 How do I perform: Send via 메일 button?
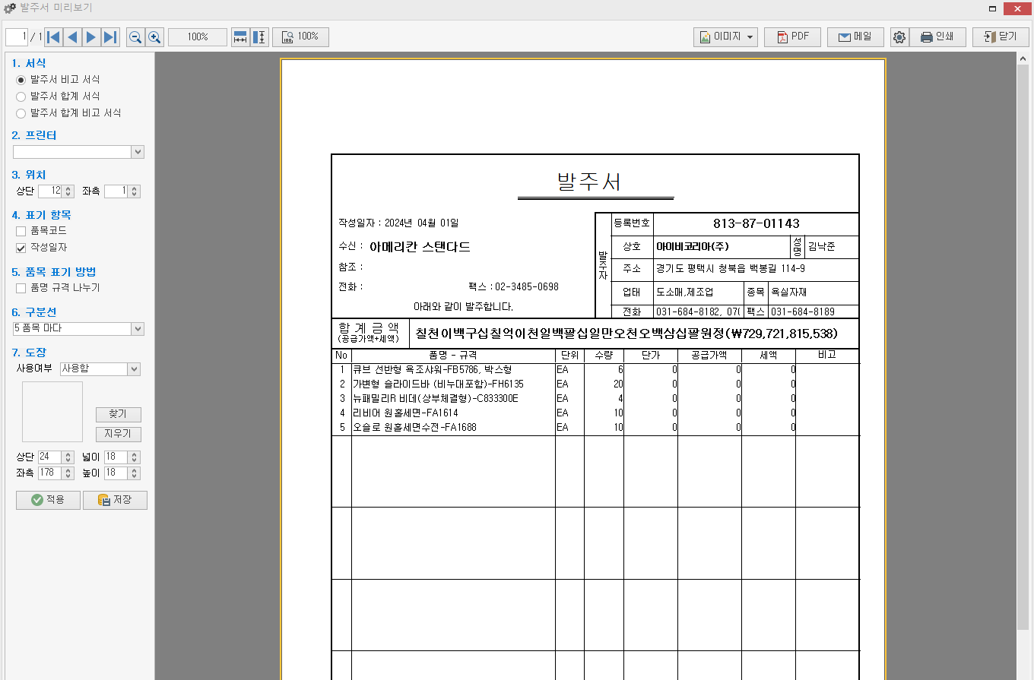(855, 37)
